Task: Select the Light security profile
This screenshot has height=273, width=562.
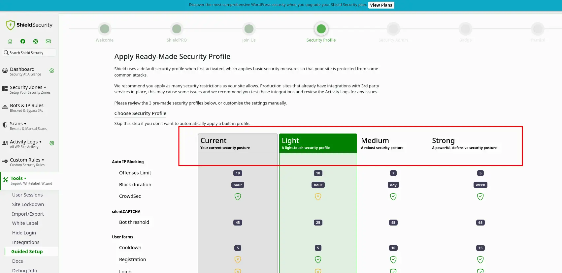Action: (x=318, y=143)
